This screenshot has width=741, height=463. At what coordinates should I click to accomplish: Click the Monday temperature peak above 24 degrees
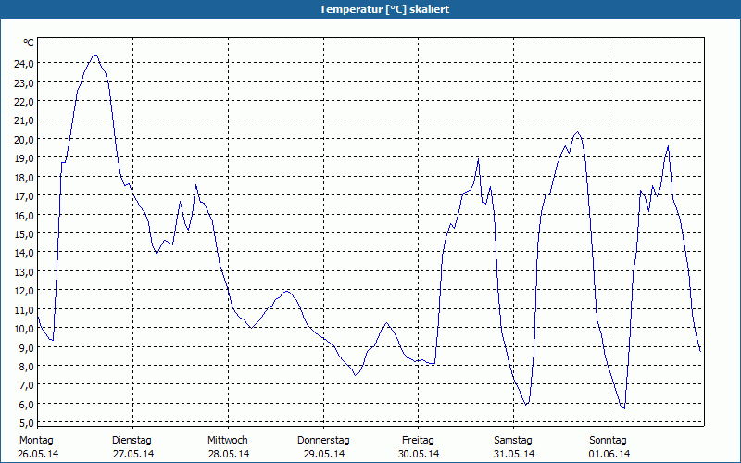click(x=95, y=56)
